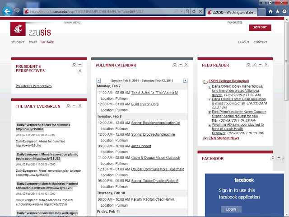Minimize the Pullman Calendar pagelet

click(x=181, y=65)
